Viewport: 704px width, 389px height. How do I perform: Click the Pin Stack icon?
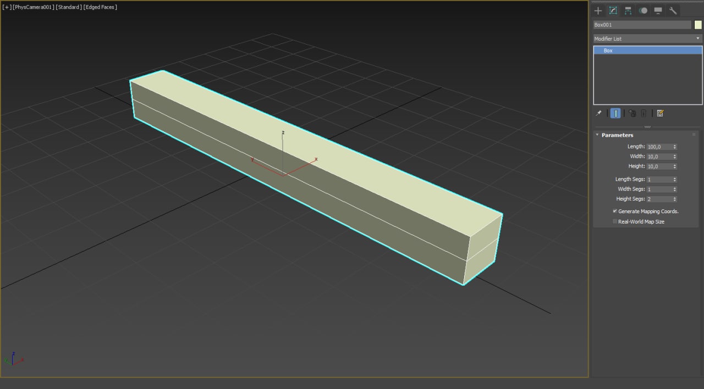click(599, 113)
